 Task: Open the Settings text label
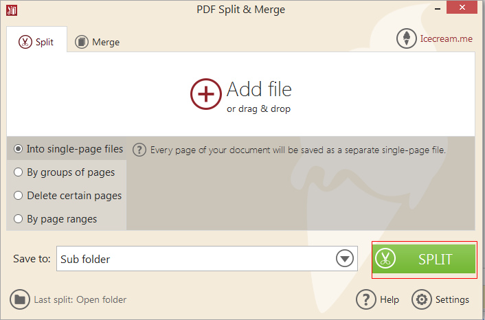coord(452,299)
